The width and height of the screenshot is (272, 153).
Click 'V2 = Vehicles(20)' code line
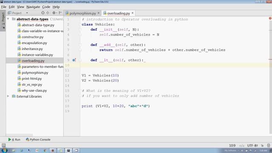pos(100,80)
